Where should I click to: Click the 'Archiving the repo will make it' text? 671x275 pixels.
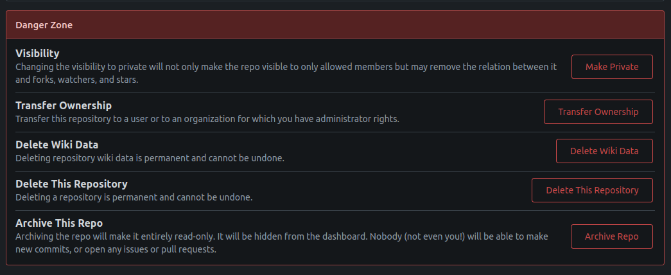pyautogui.click(x=83, y=236)
